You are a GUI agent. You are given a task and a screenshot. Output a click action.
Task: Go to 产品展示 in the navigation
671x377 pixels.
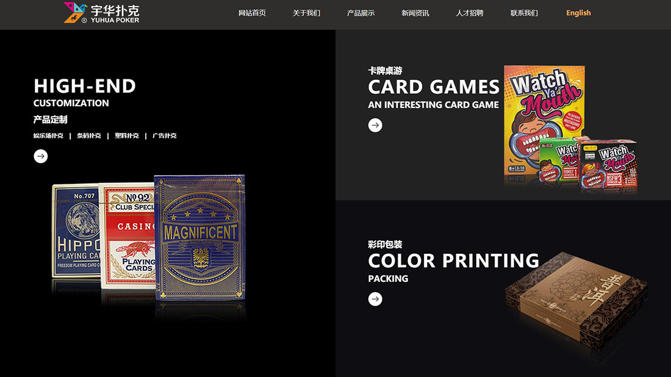pos(361,13)
